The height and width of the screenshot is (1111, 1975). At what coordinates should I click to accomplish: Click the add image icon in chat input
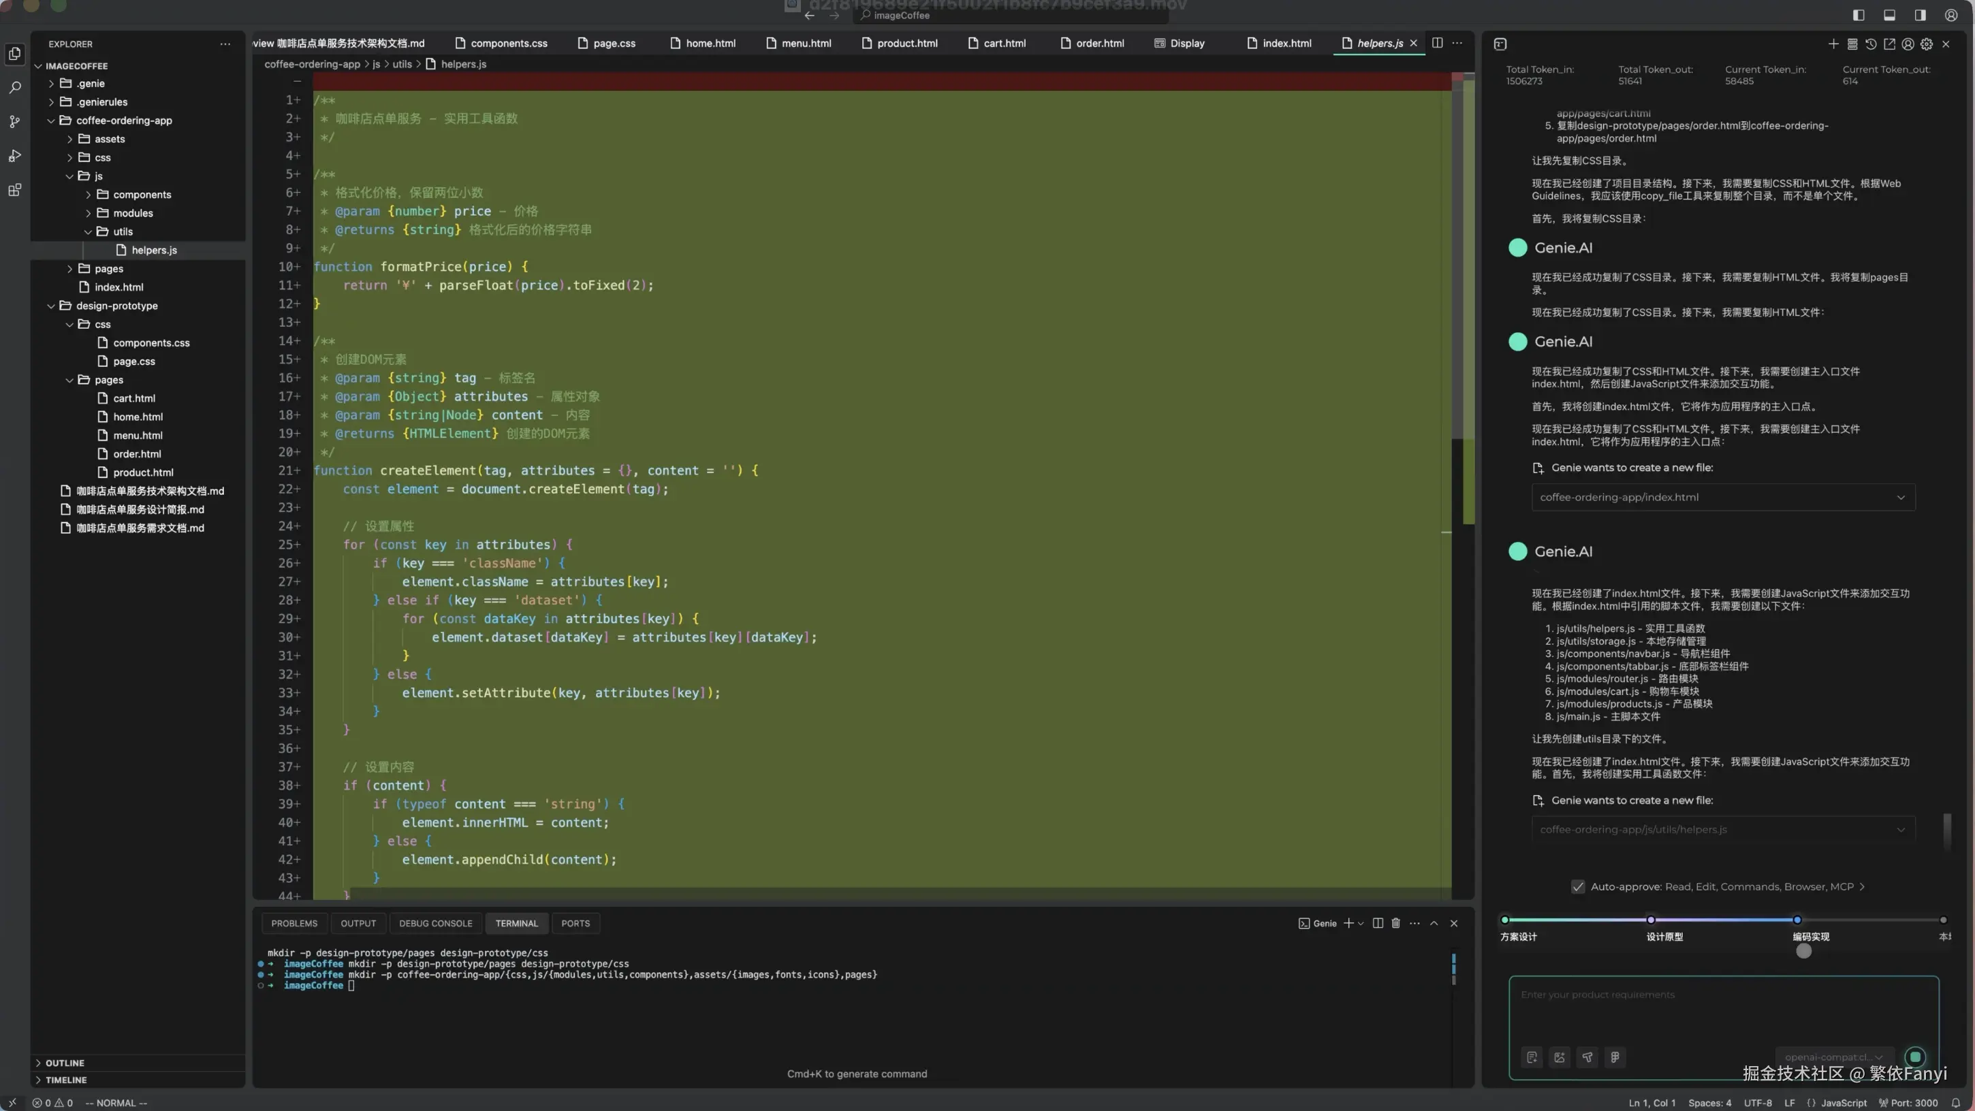[x=1560, y=1057]
